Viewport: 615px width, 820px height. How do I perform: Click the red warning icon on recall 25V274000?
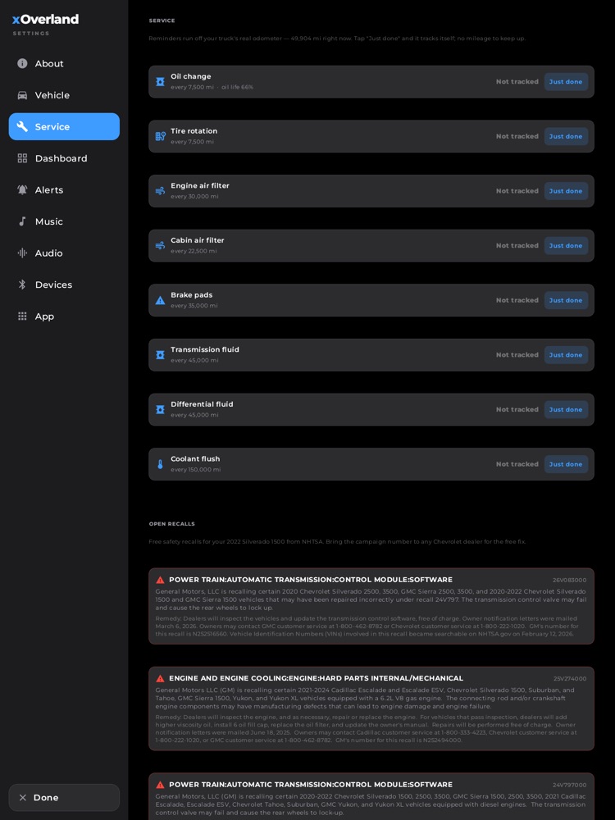160,678
